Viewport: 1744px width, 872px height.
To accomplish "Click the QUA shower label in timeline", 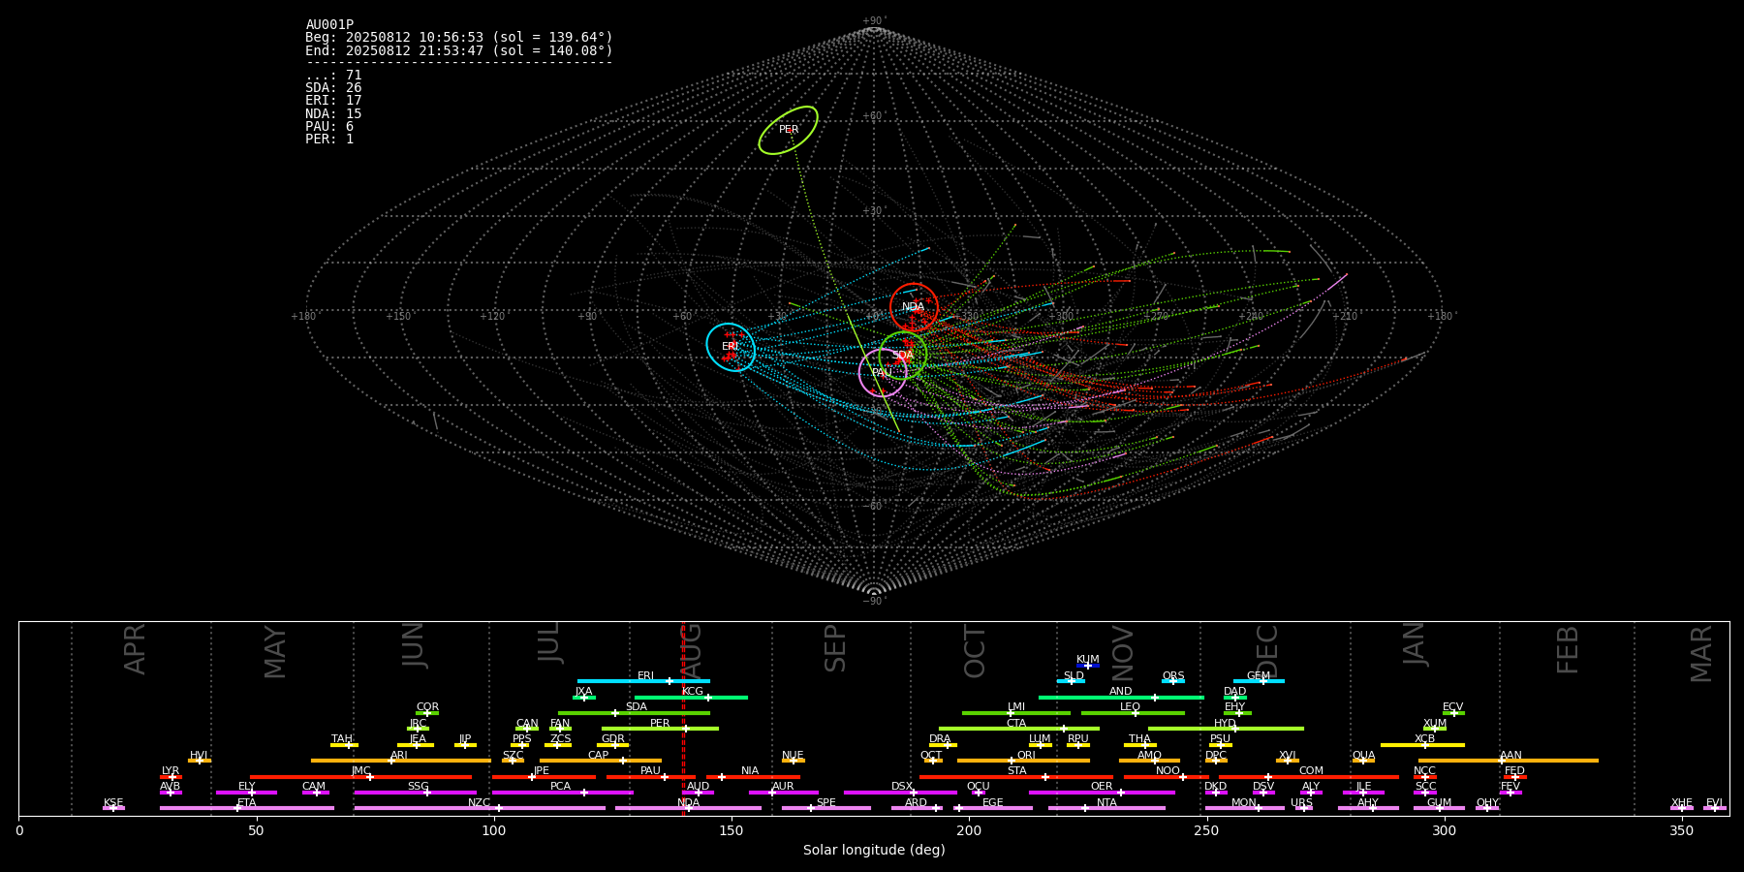I will (x=1363, y=756).
